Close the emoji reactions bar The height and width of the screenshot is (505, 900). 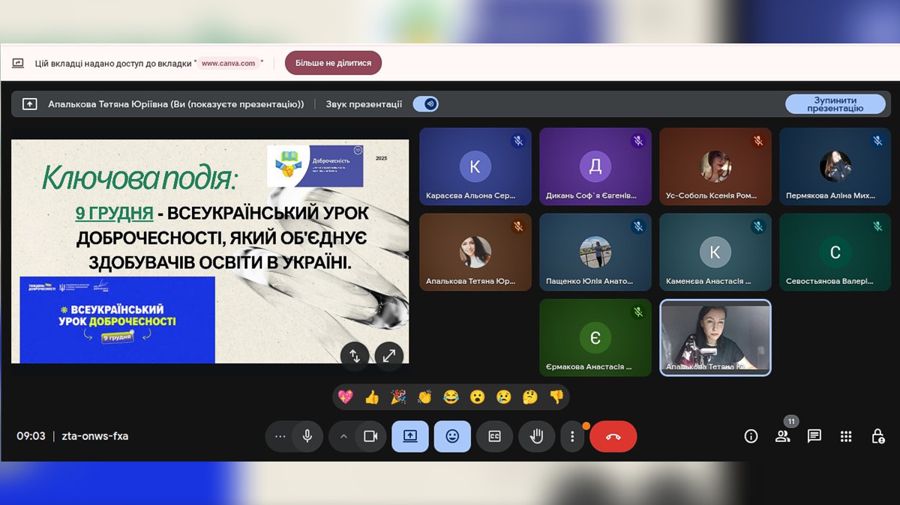[x=452, y=436]
